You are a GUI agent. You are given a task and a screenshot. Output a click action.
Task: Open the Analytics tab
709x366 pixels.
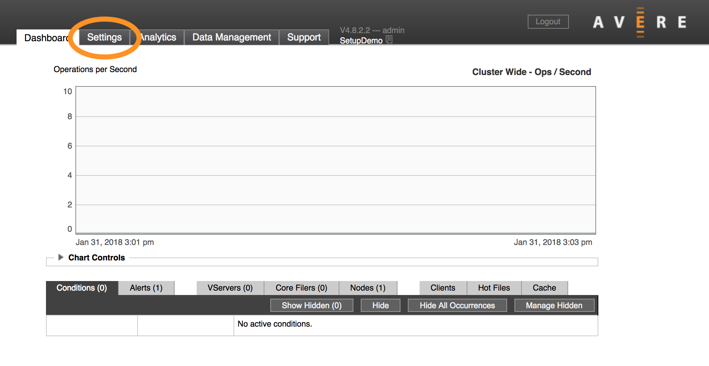coord(158,37)
